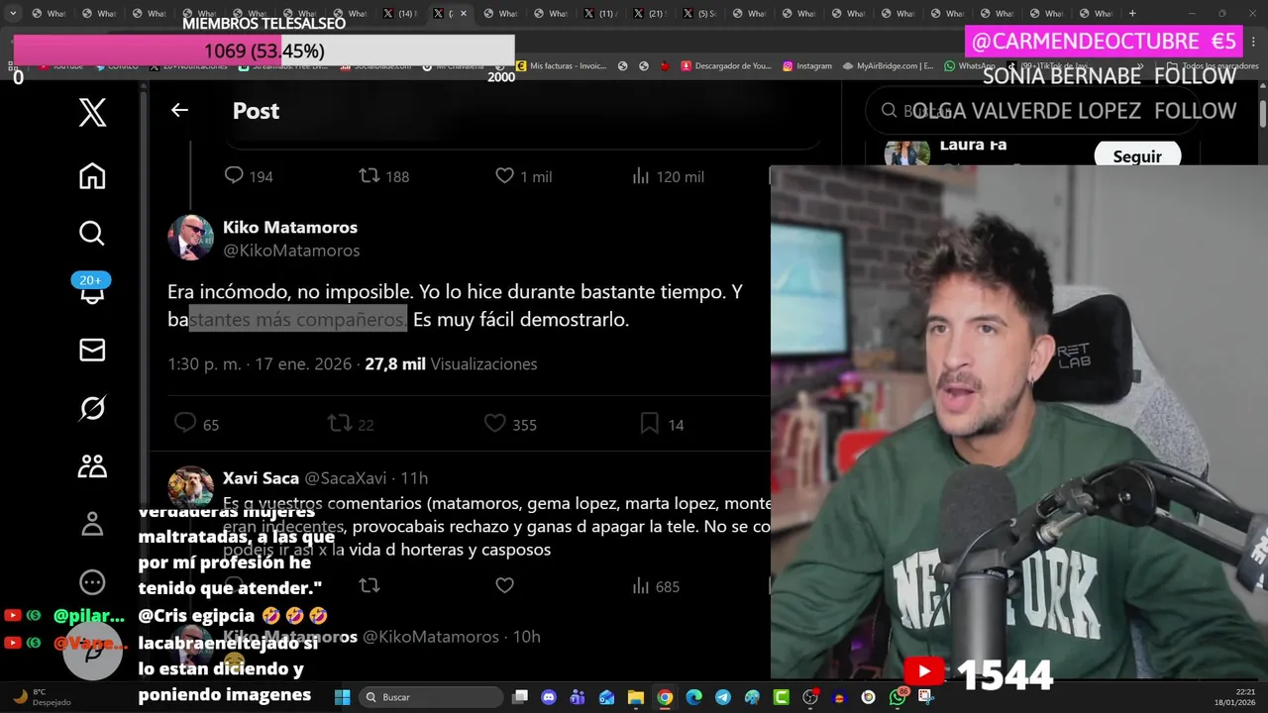Click the 27,8 mil Visualizaciones text
Screen dimensions: 1268x713
(451, 363)
